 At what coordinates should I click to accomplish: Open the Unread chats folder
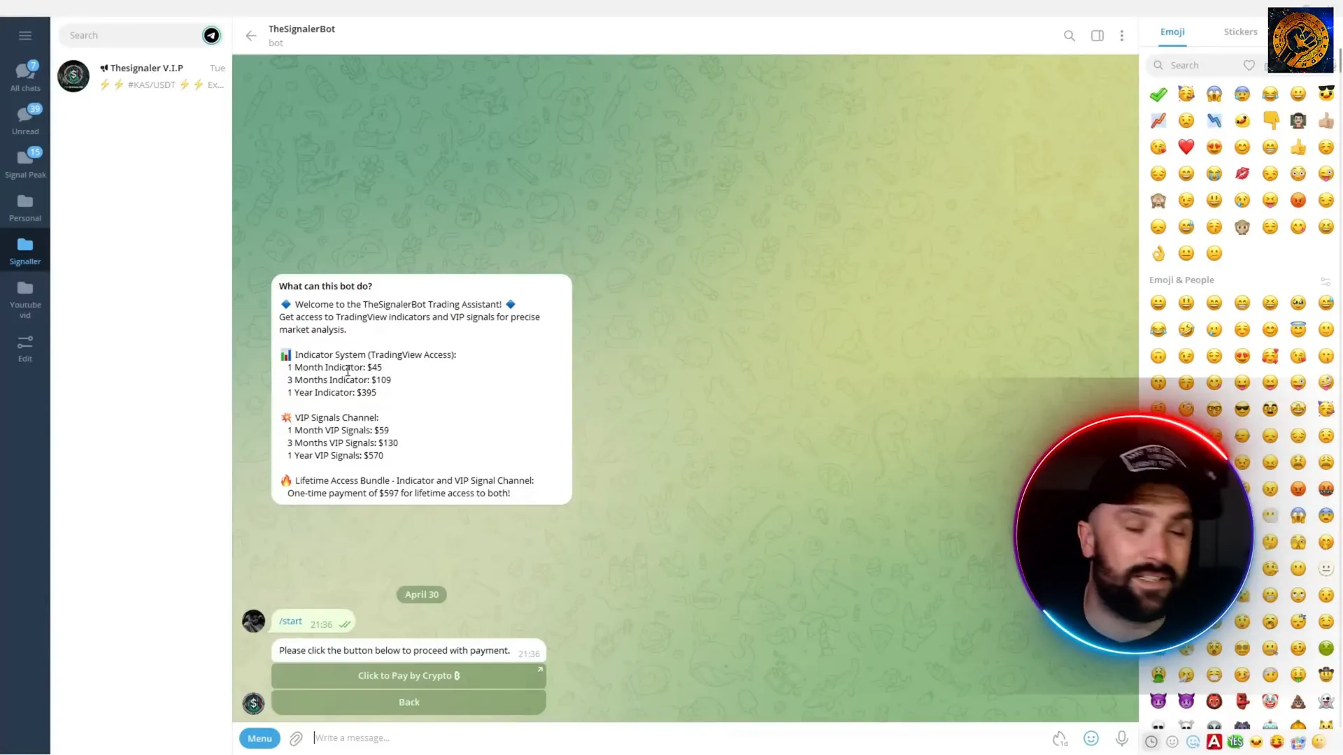pos(25,120)
